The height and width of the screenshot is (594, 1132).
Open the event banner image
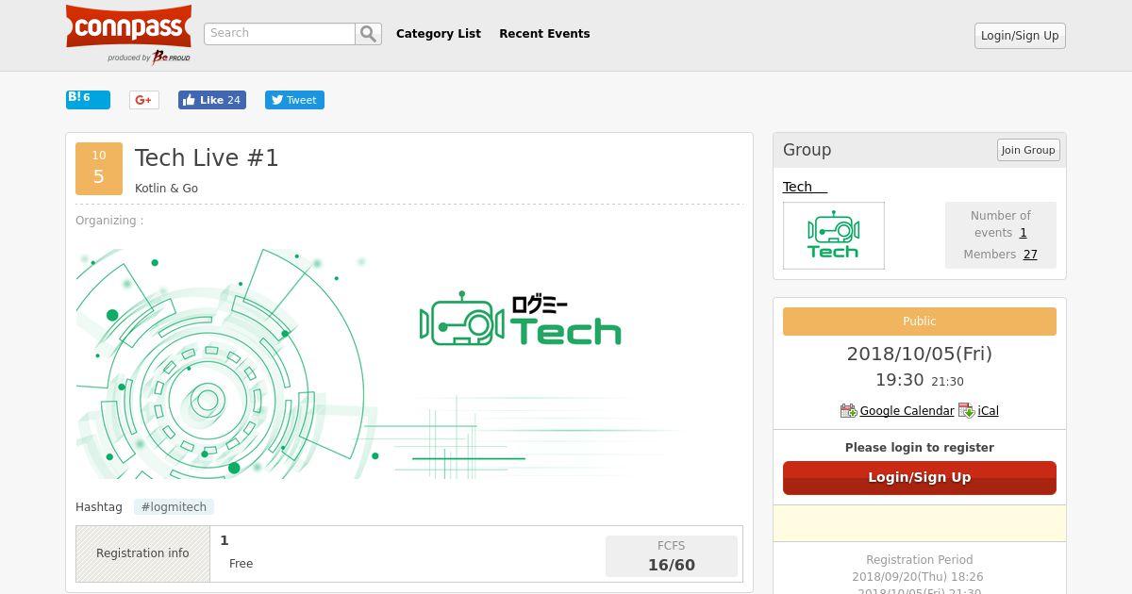[409, 364]
